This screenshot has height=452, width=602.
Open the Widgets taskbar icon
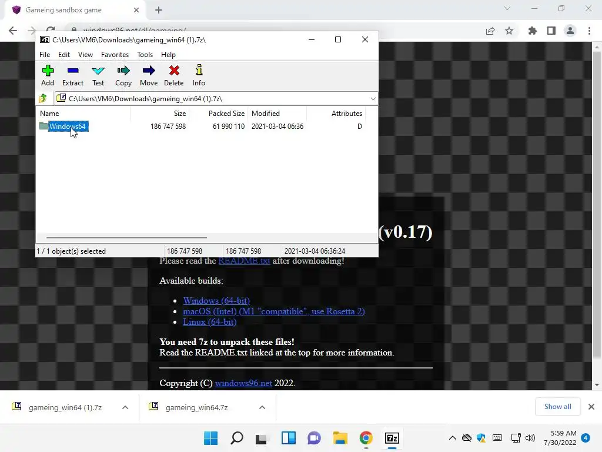[288, 438]
